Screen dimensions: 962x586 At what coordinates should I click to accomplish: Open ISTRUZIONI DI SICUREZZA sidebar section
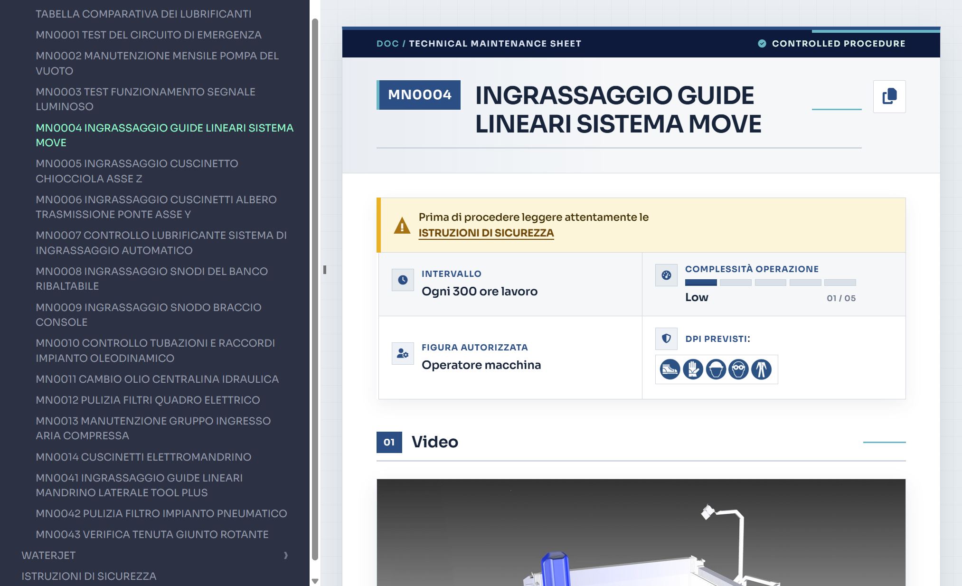pyautogui.click(x=89, y=576)
